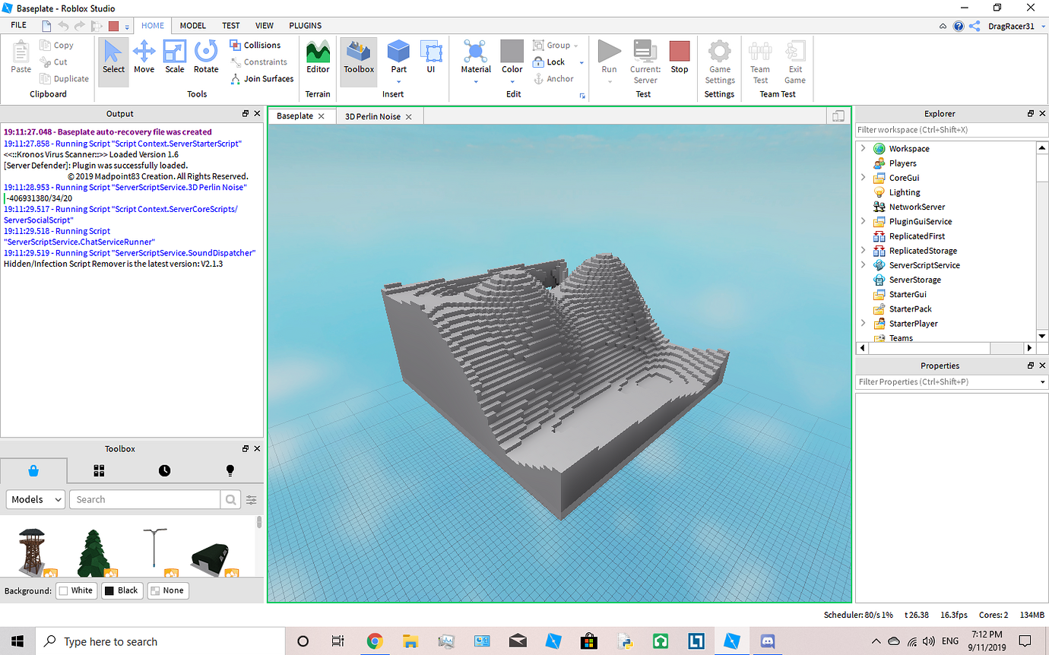Image resolution: width=1049 pixels, height=655 pixels.
Task: Click the viewport layout toggle icon
Action: click(838, 116)
